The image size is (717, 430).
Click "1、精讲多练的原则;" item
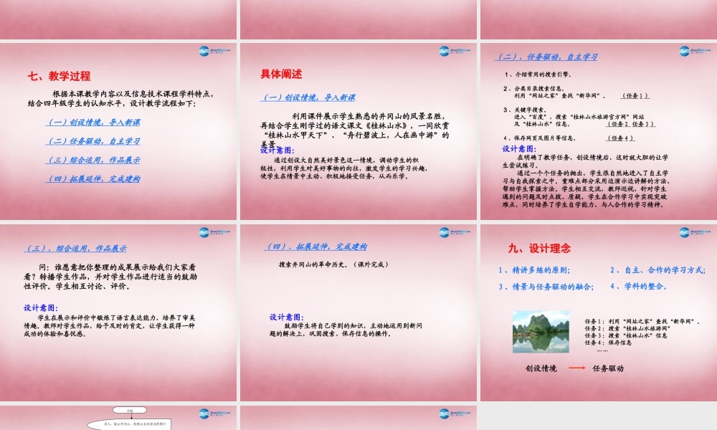coord(534,270)
